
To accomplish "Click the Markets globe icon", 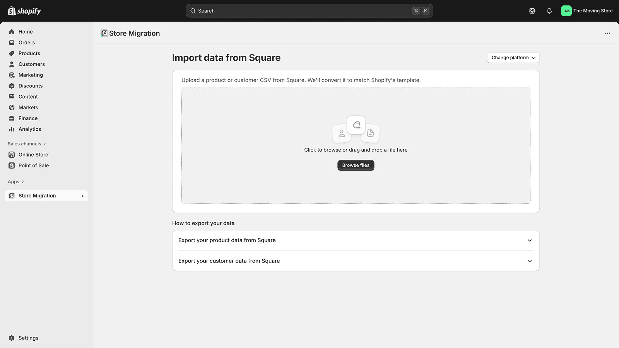I will click(x=12, y=107).
